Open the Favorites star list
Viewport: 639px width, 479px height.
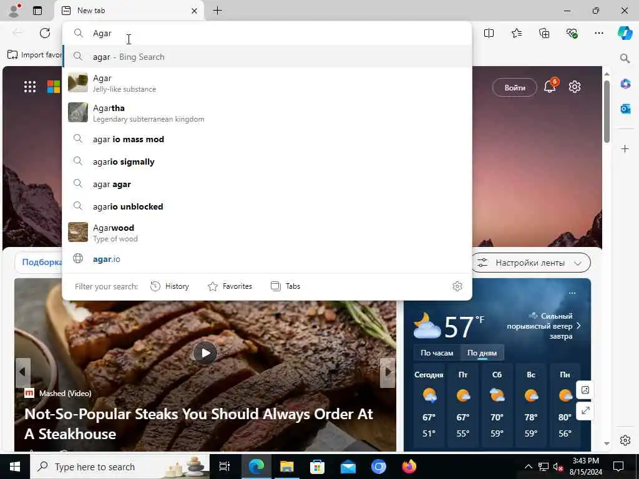(516, 33)
